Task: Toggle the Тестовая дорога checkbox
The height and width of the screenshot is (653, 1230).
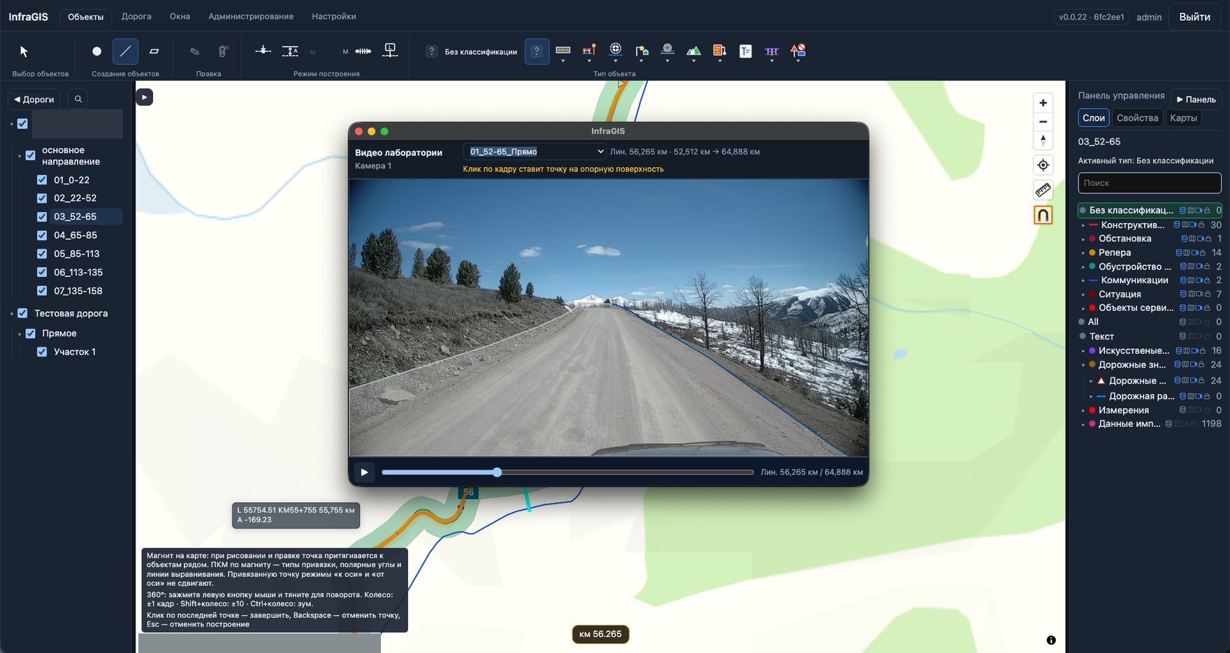Action: 22,313
